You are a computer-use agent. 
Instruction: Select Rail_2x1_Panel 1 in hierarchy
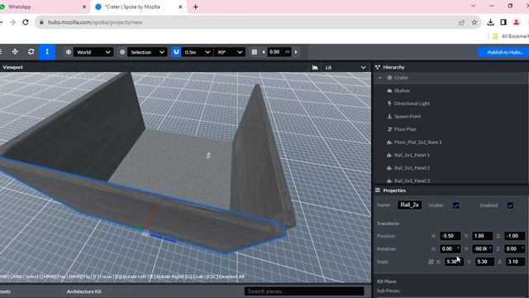click(x=412, y=155)
